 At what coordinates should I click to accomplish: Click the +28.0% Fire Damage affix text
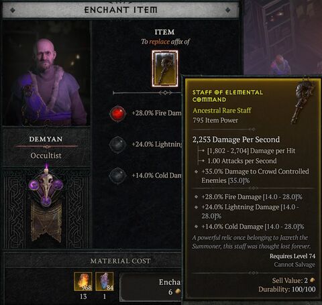click(156, 113)
